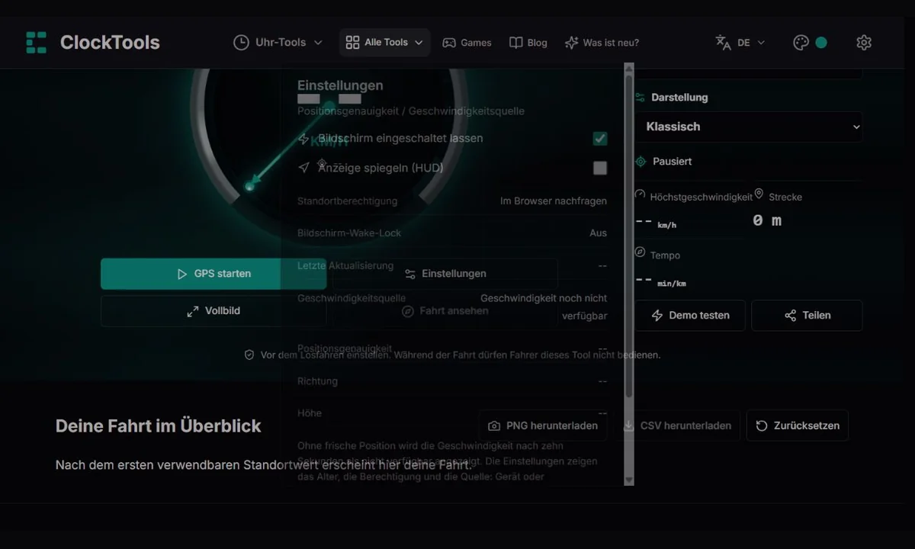
Task: Uncheck Bildschirm eingeschaltet lassen checkbox
Action: click(600, 138)
